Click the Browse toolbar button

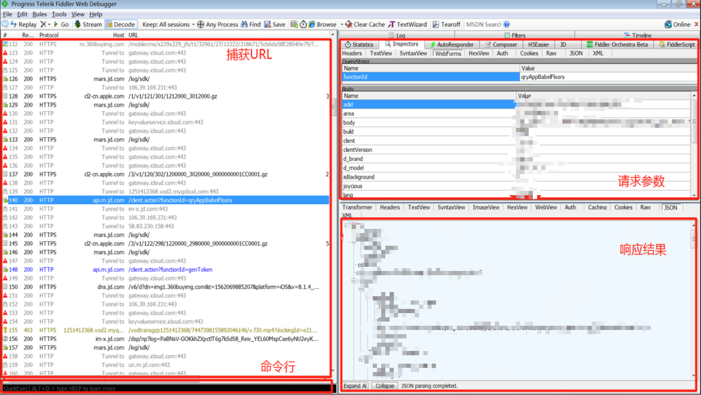pos(322,24)
